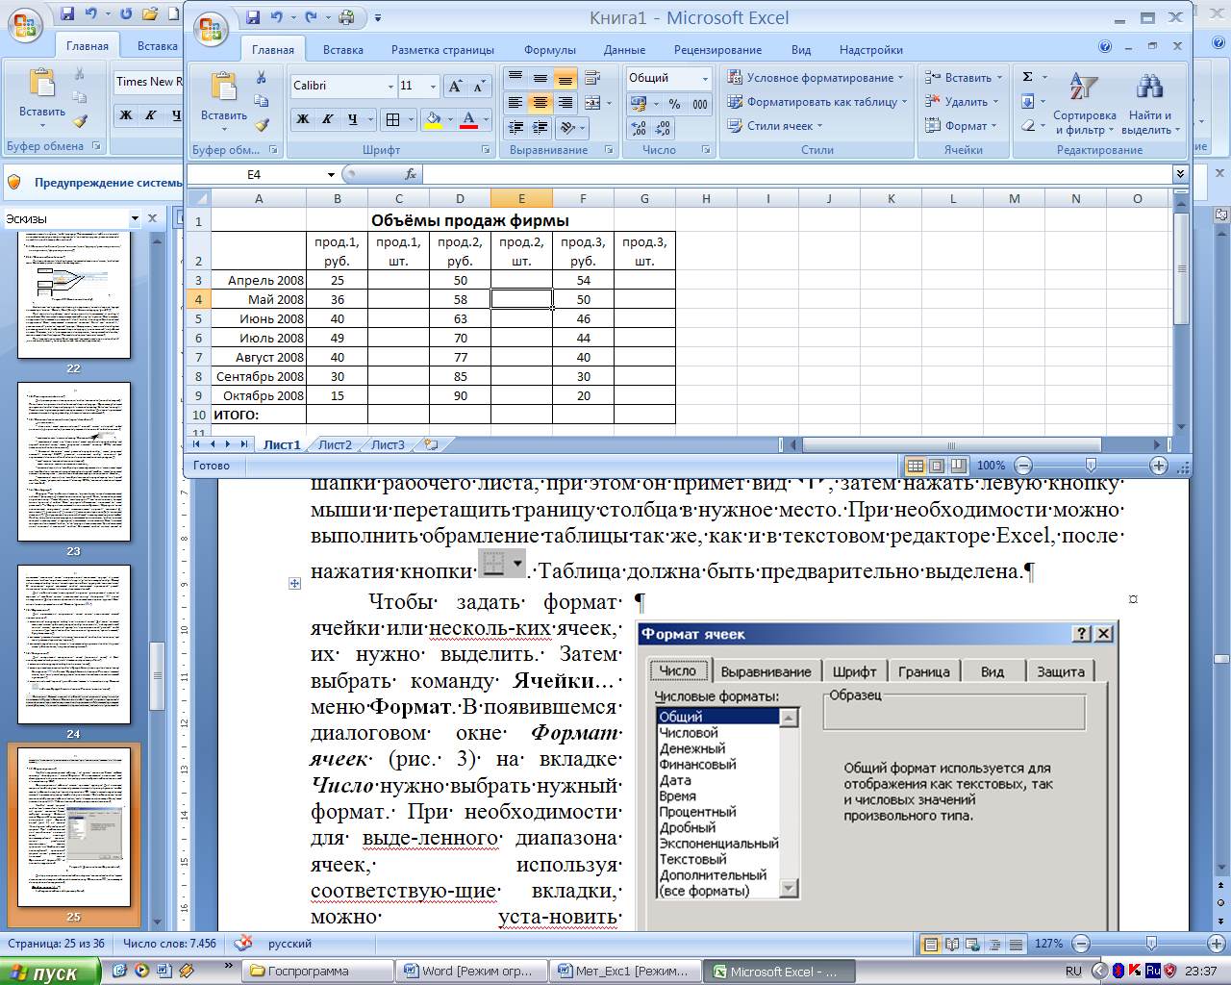Viewport: 1231px width, 985px height.
Task: Switch to Лист3 sheet tab
Action: pos(388,445)
